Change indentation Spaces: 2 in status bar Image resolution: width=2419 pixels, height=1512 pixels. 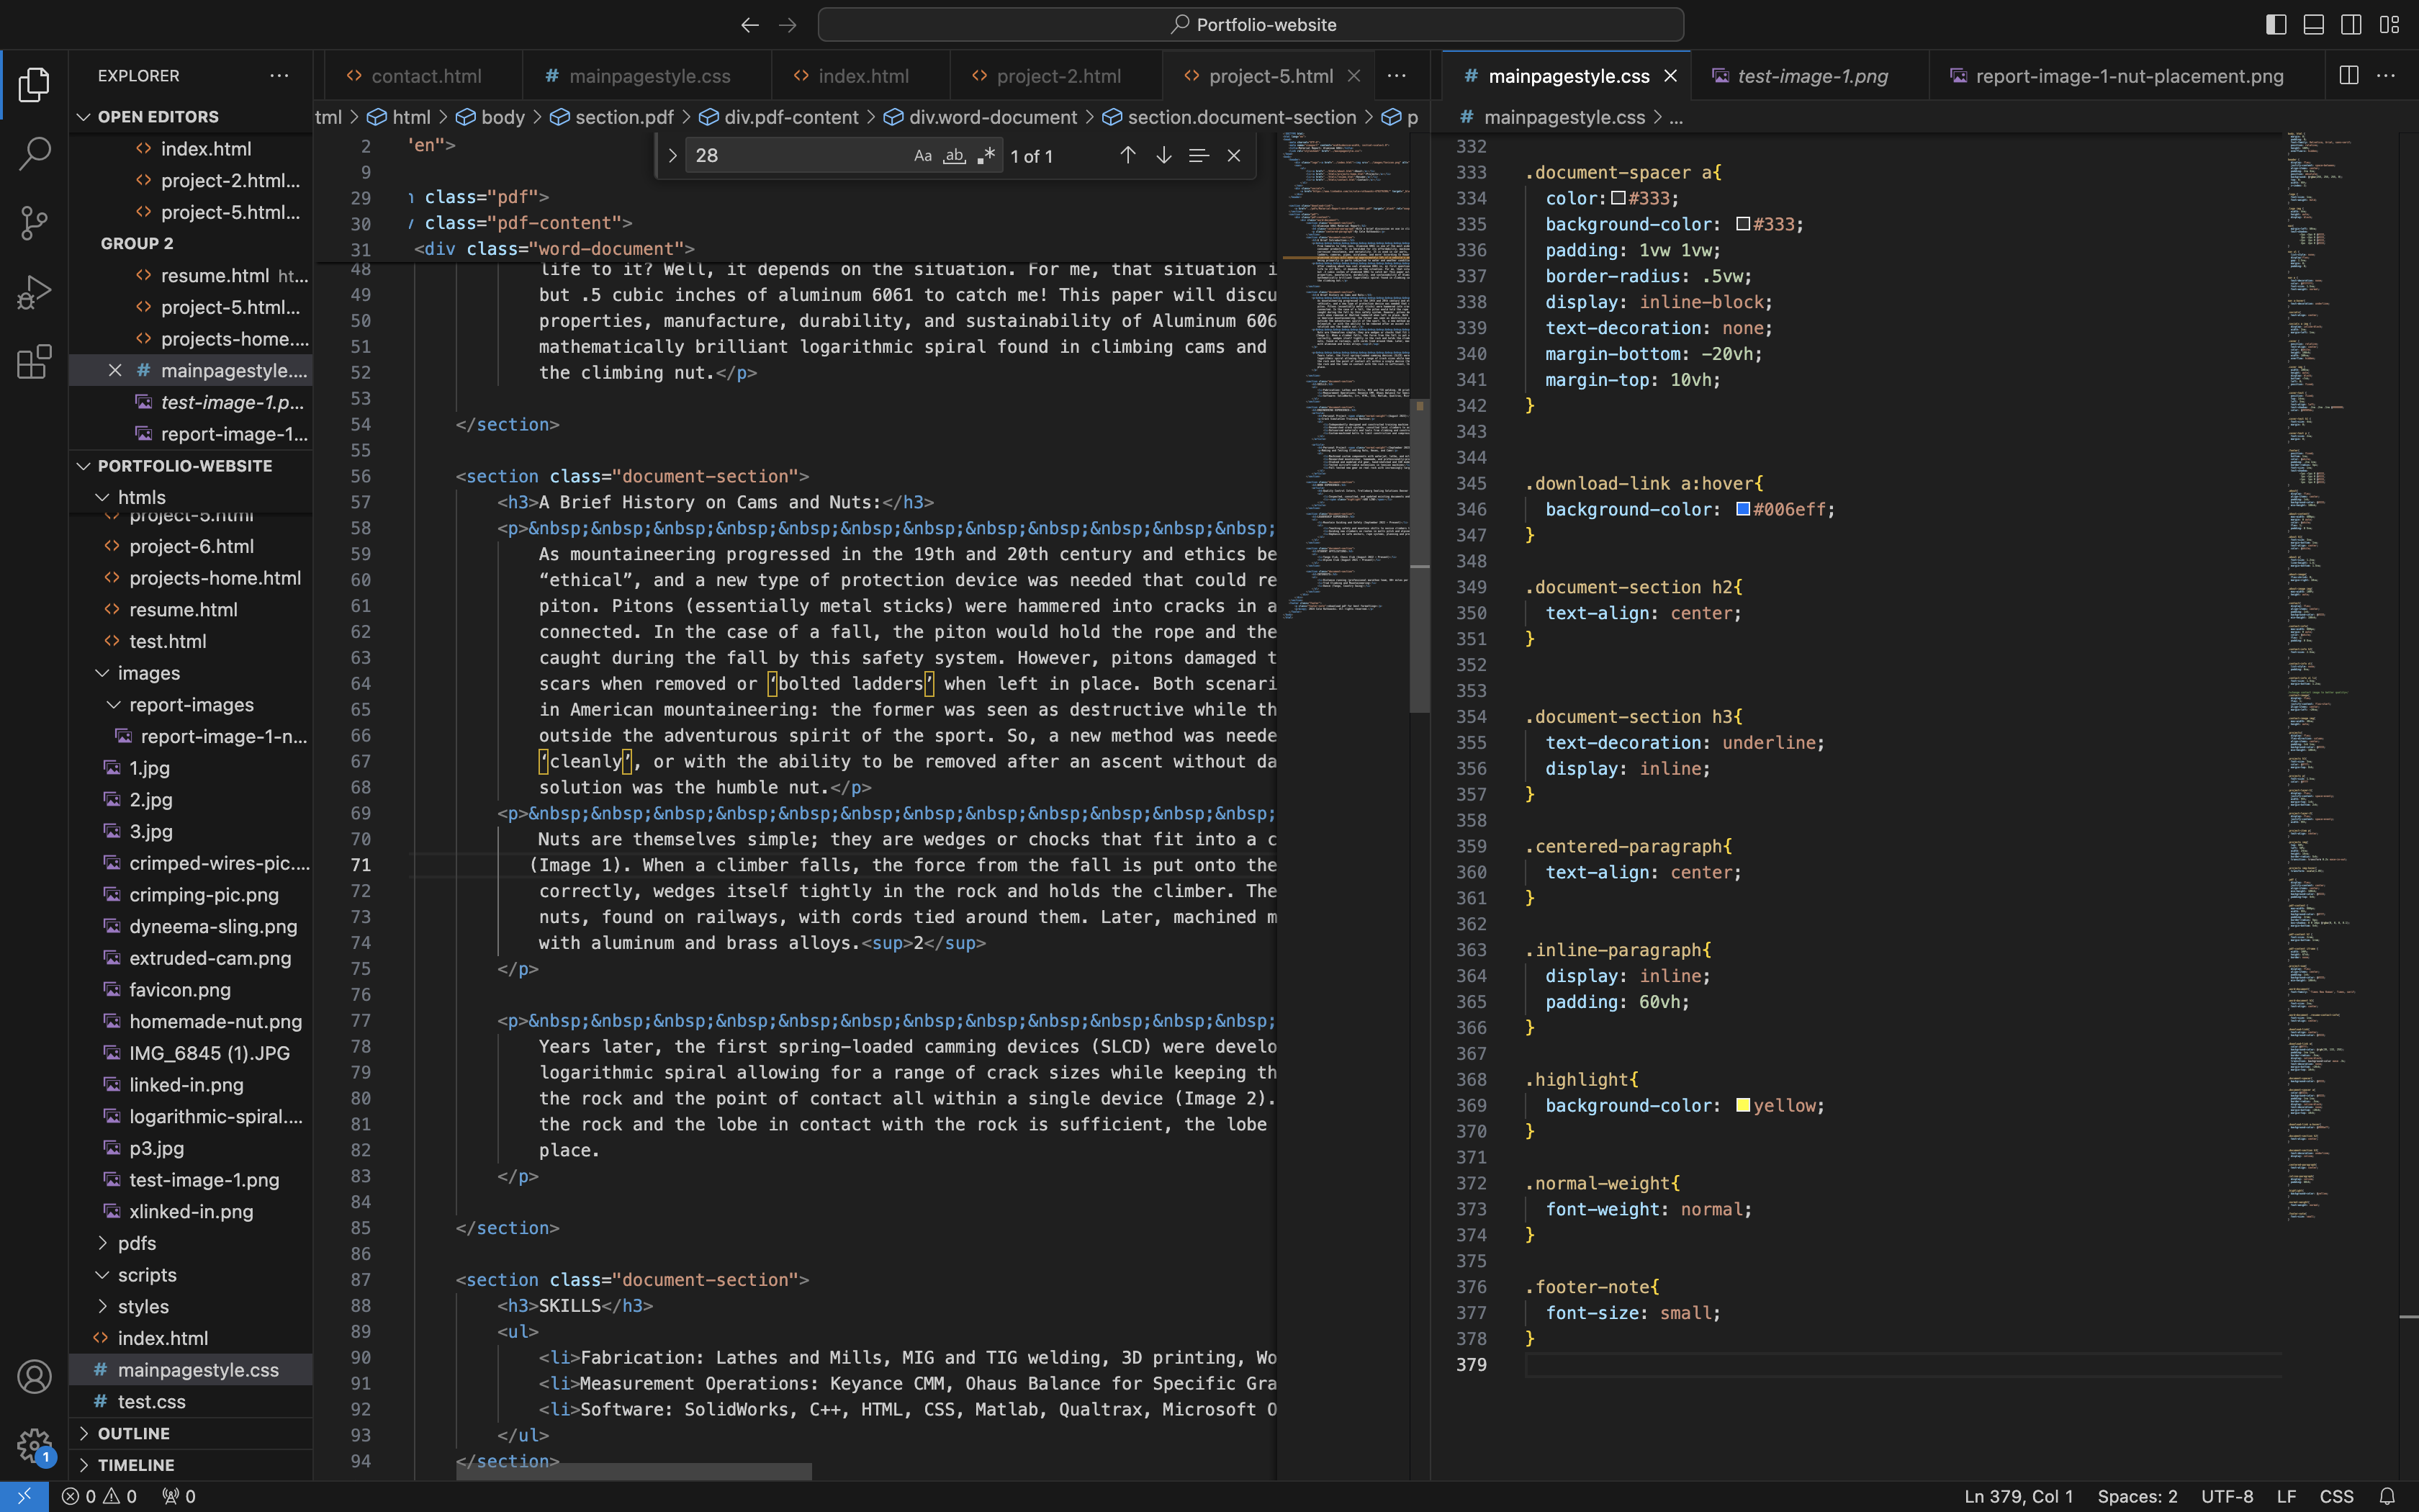coord(2137,1497)
